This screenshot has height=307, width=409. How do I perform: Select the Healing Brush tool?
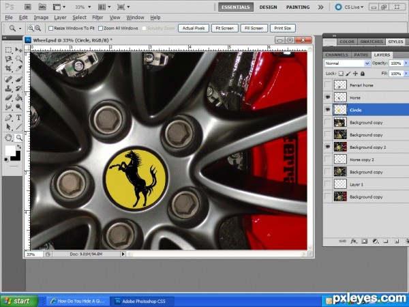pyautogui.click(x=8, y=79)
